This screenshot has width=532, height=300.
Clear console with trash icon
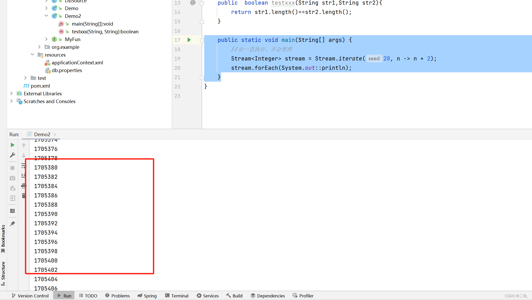24,196
